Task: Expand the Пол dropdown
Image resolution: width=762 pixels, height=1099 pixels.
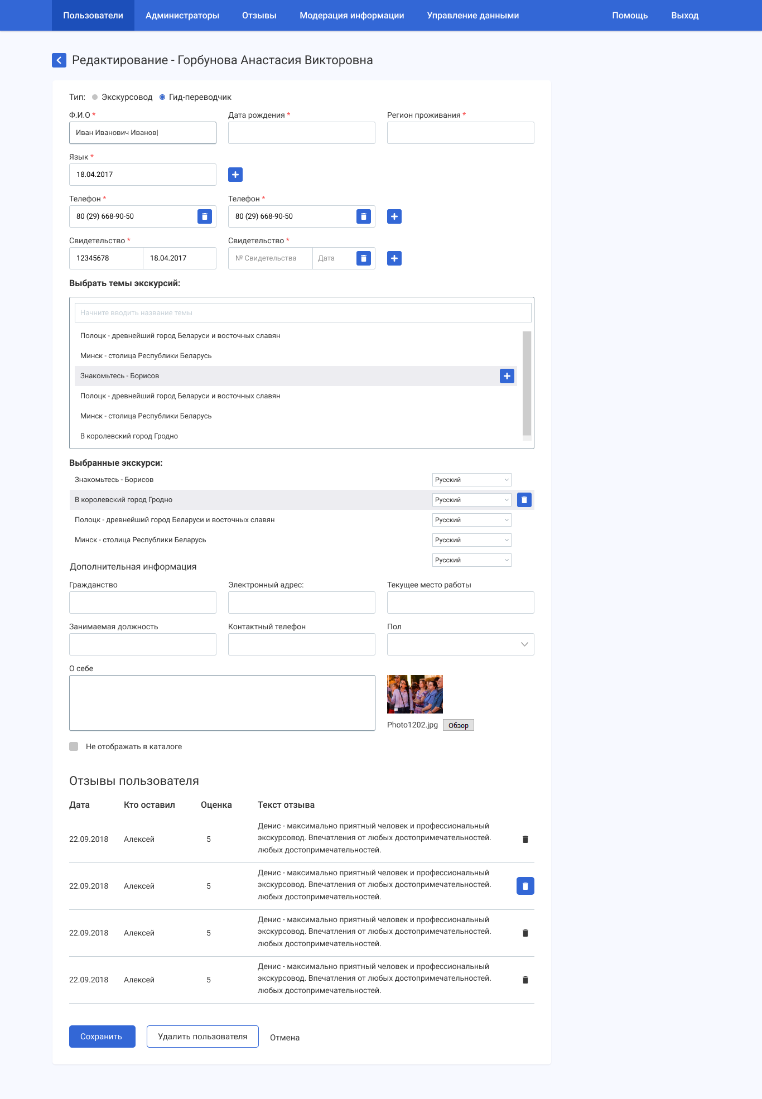Action: (x=460, y=644)
